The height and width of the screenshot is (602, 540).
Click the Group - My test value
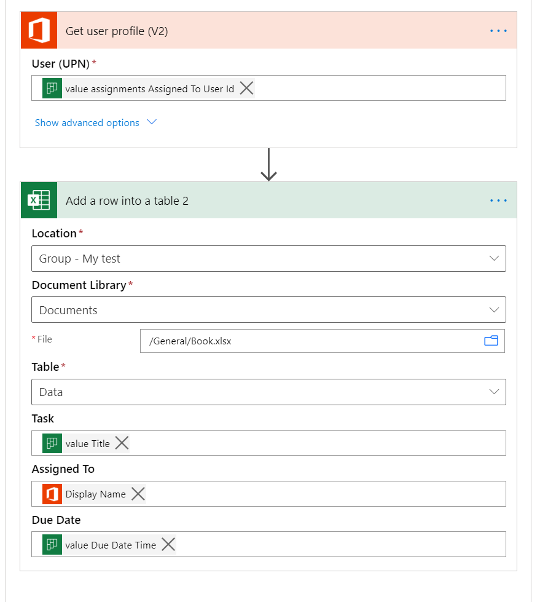pos(79,259)
